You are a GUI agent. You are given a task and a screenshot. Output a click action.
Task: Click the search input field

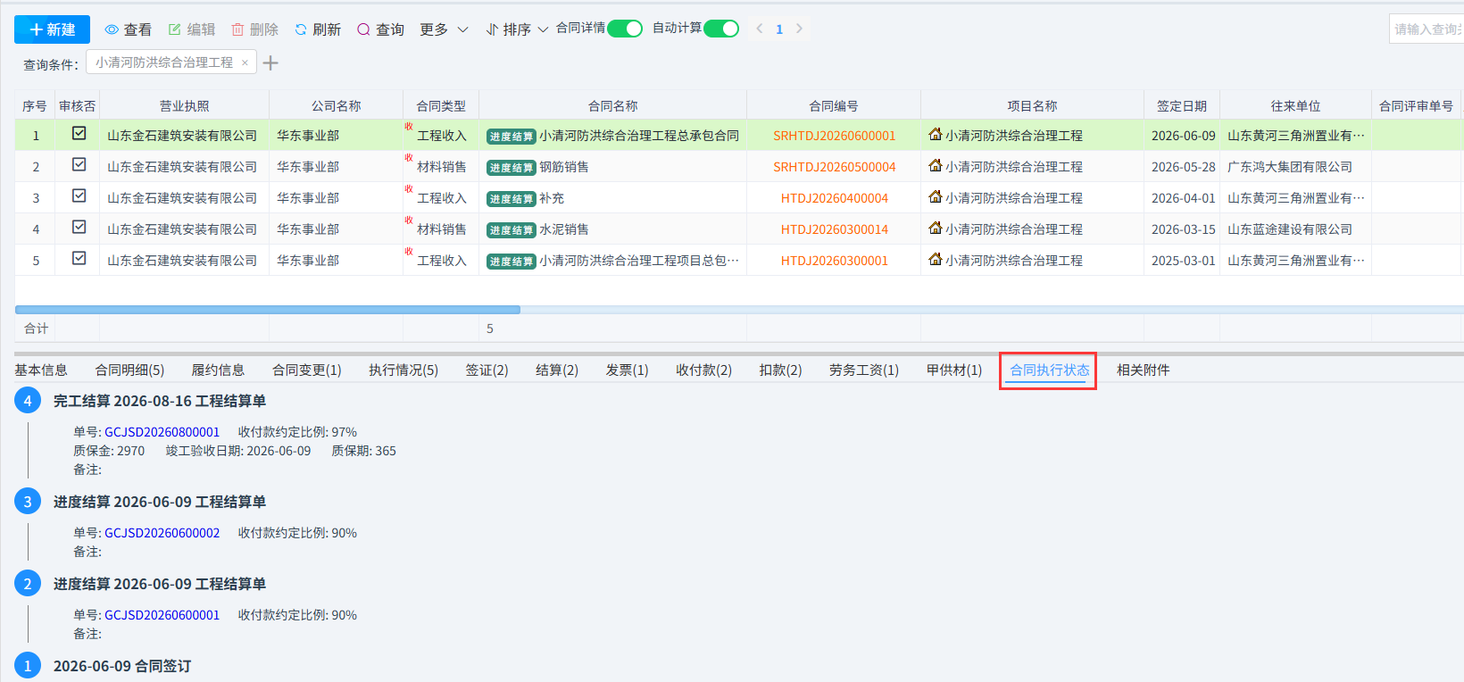tap(1427, 29)
